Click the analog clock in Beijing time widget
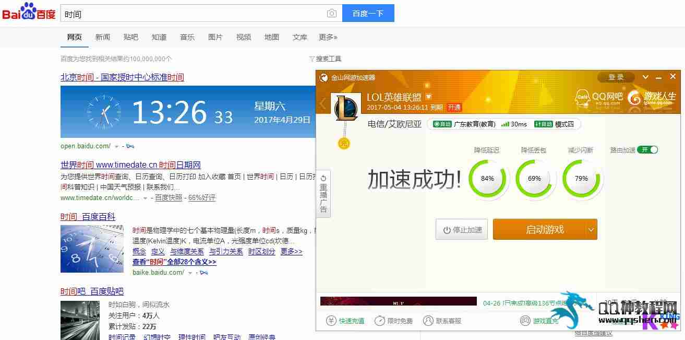Image resolution: width=685 pixels, height=340 pixels. 103,112
